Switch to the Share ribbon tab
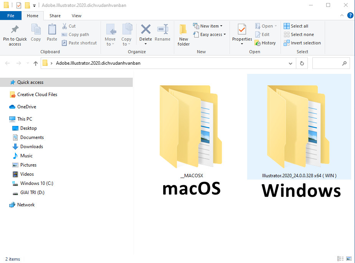The image size is (355, 263). [x=55, y=16]
